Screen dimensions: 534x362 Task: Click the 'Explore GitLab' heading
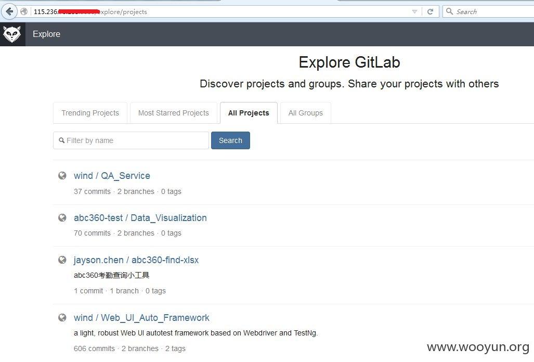(349, 62)
